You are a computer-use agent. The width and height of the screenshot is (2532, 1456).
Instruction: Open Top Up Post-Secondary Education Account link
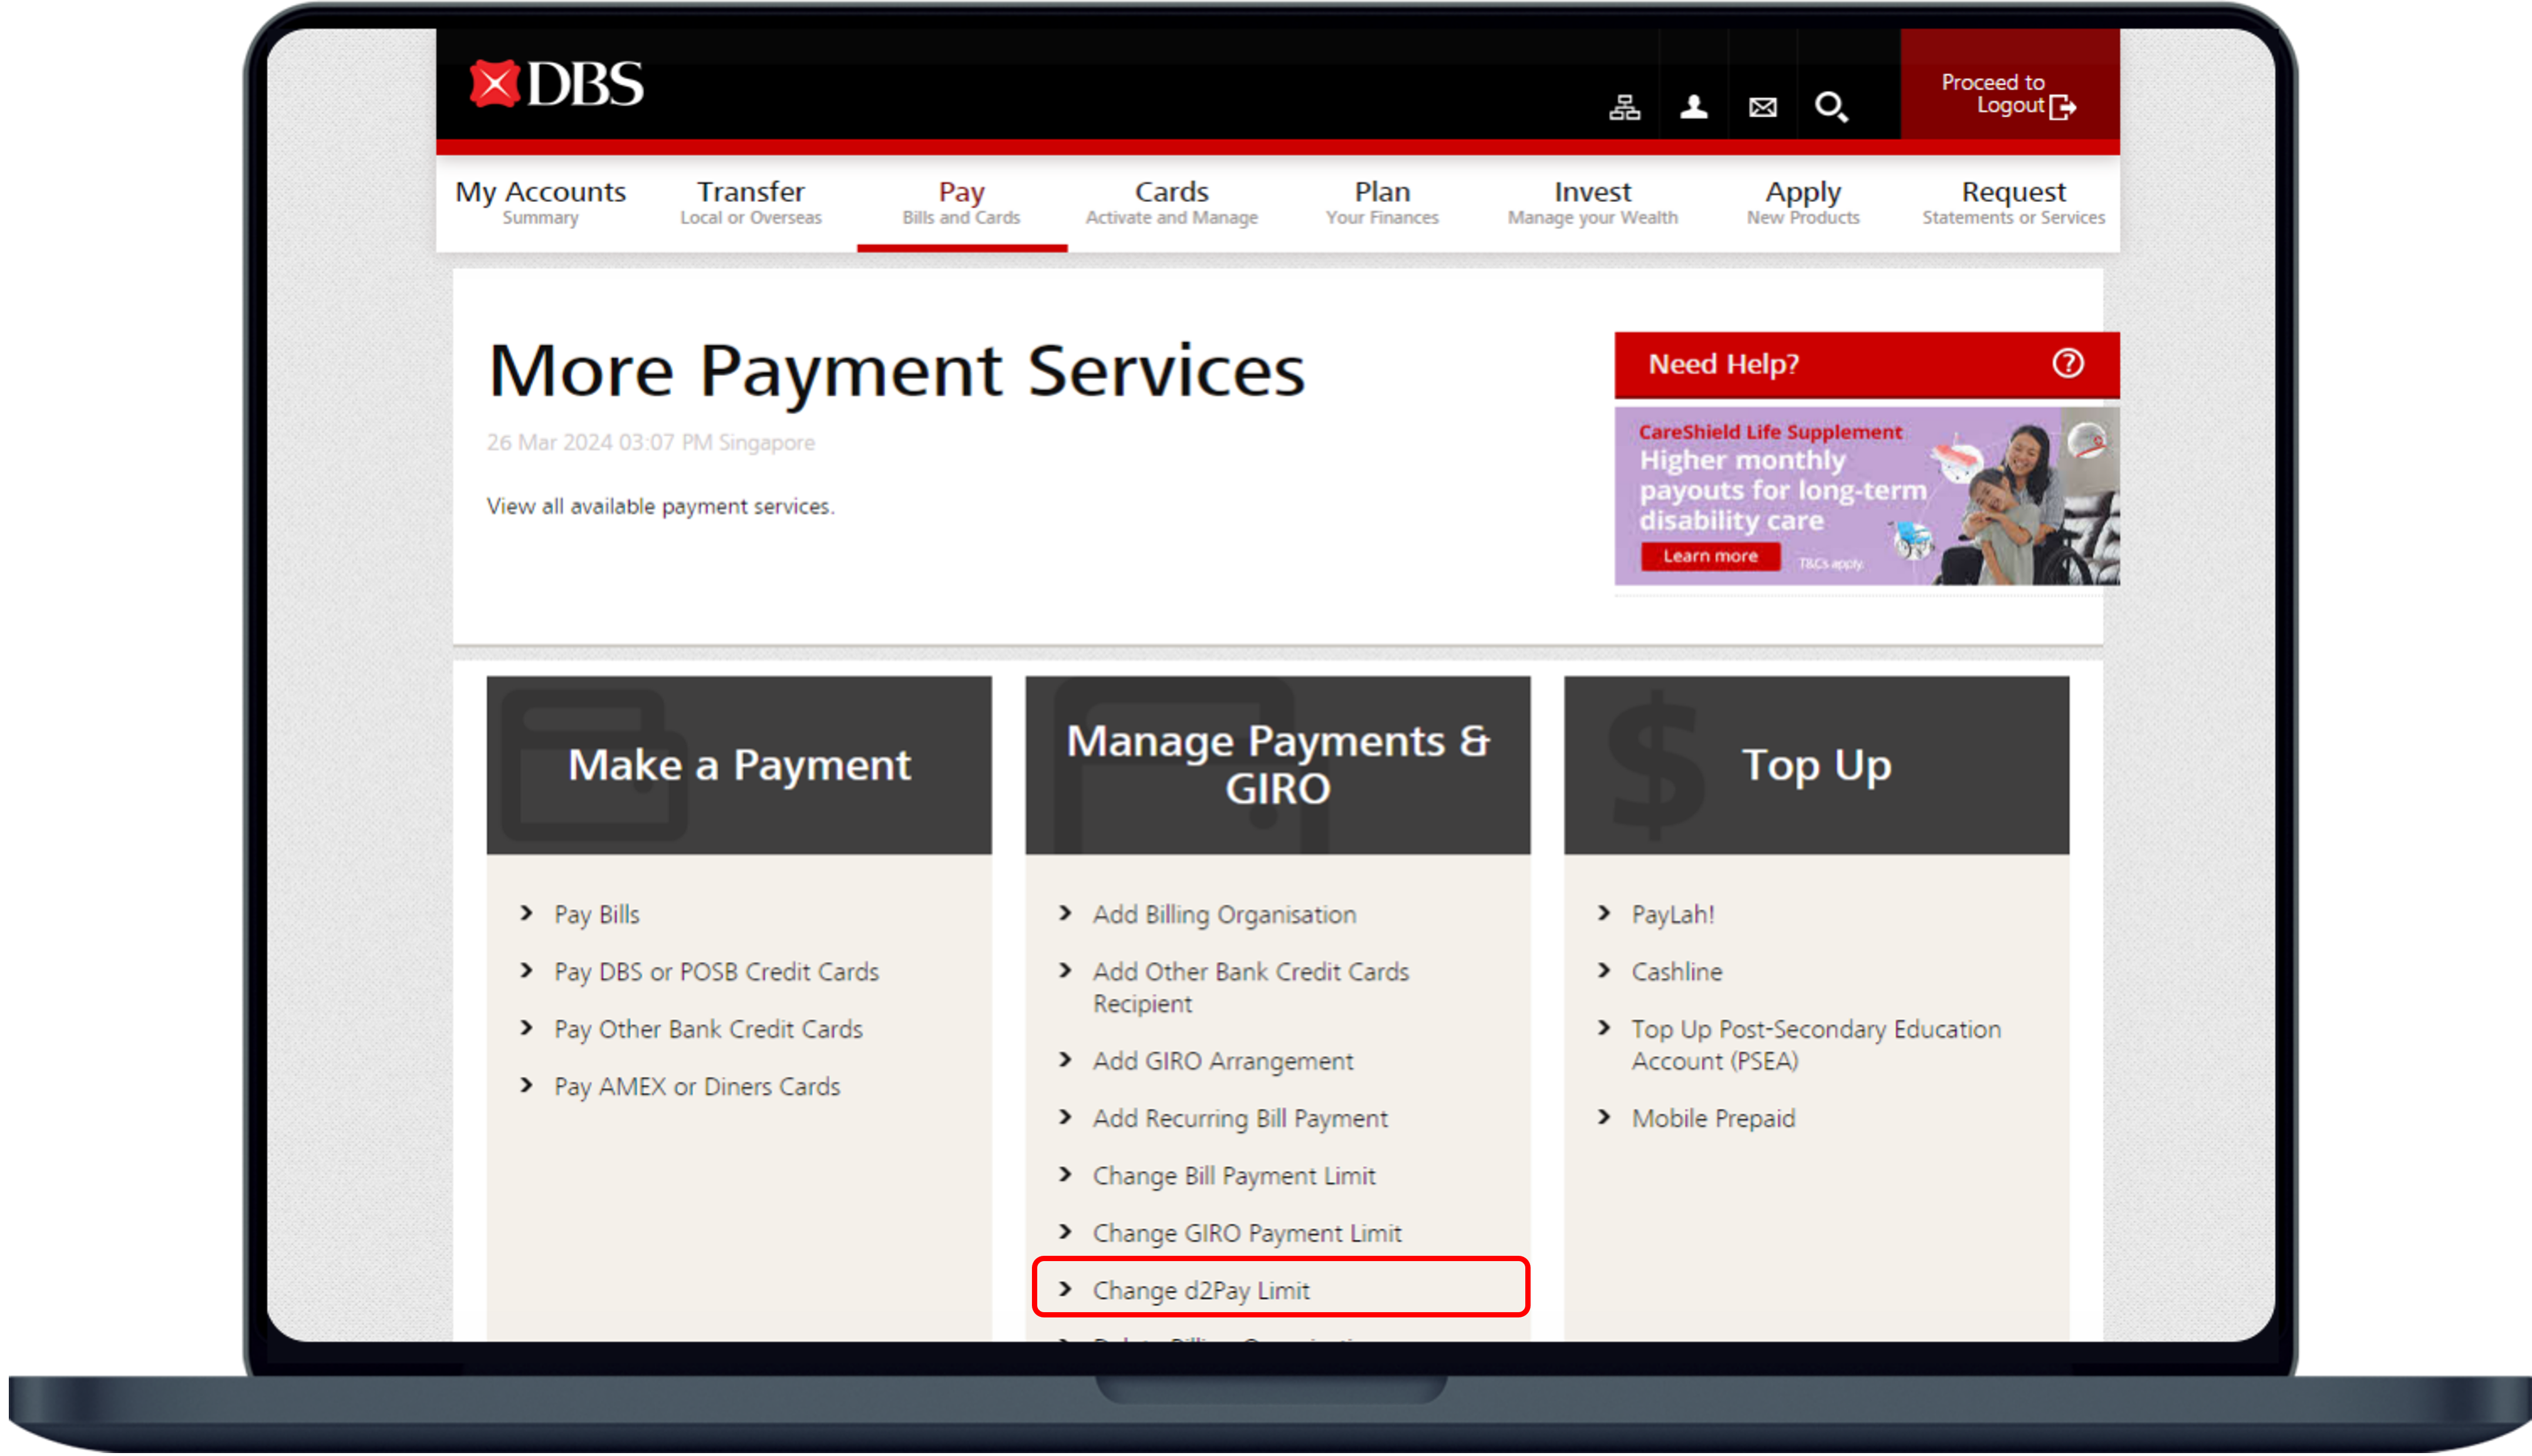click(1815, 1045)
